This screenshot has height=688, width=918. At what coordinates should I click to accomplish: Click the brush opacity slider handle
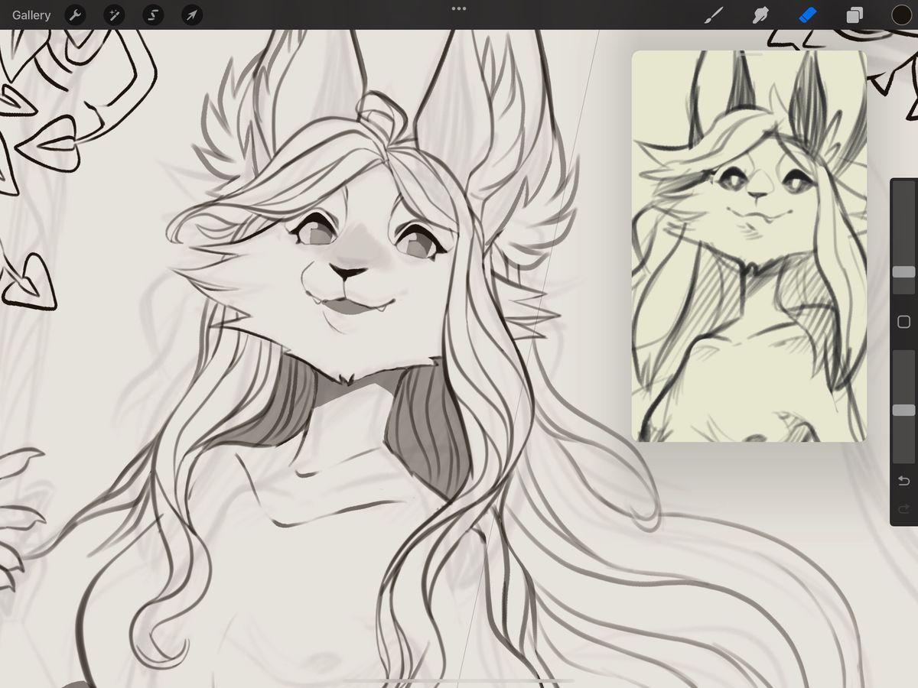pos(903,411)
